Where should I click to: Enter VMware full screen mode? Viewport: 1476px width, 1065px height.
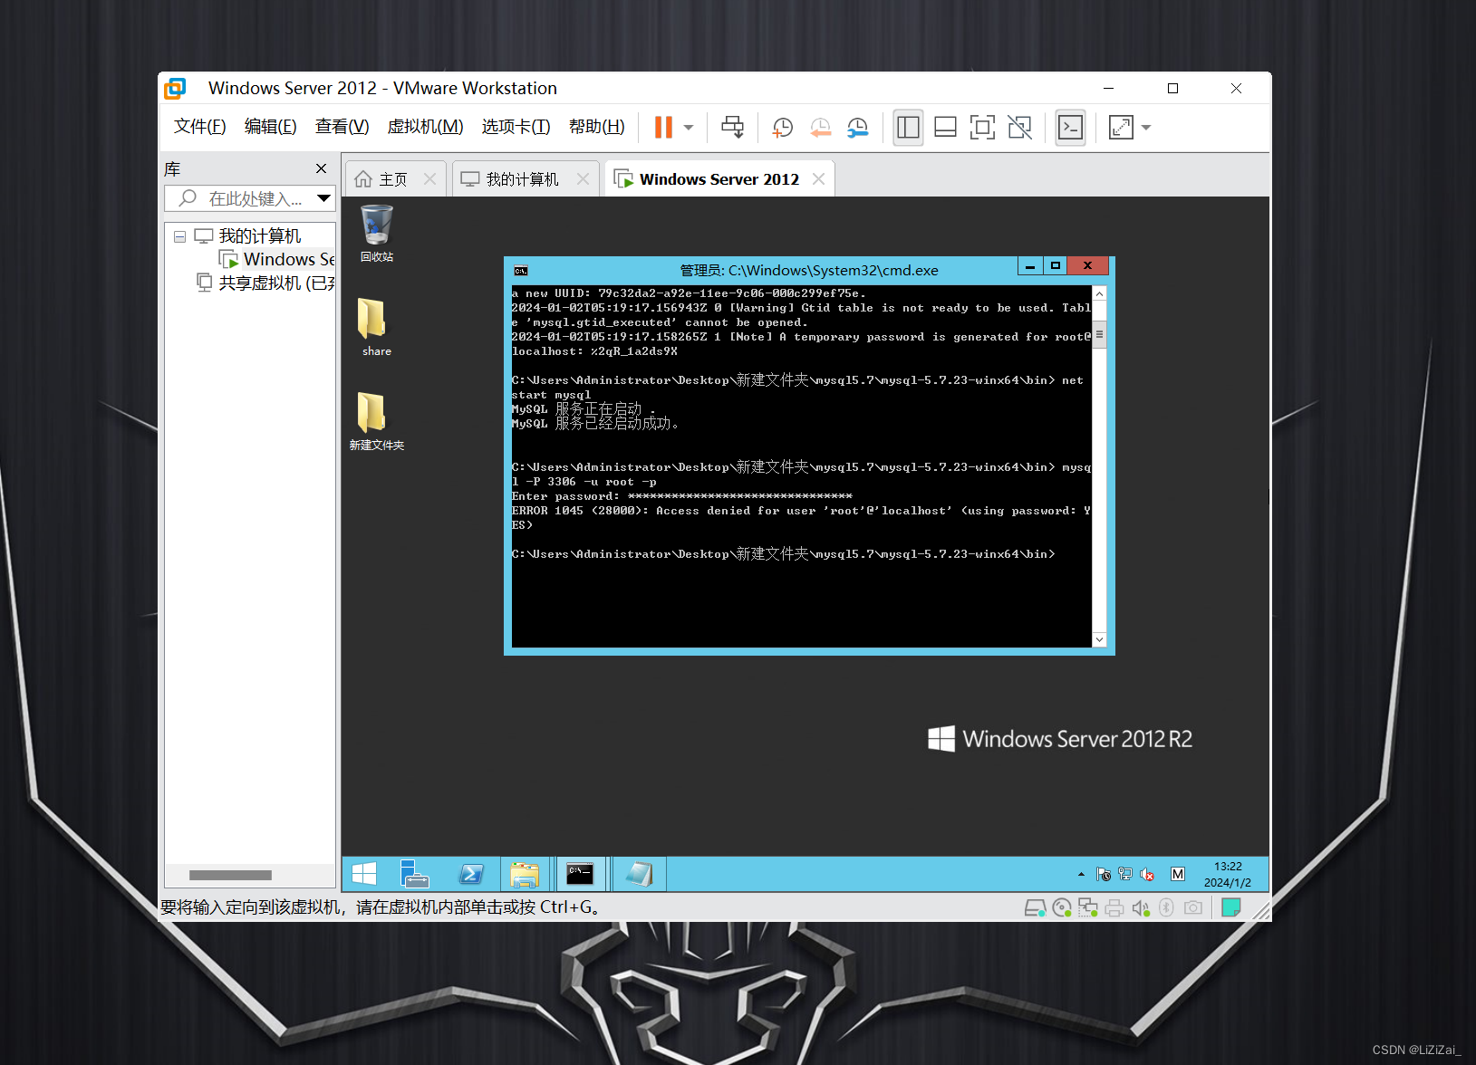pos(982,128)
